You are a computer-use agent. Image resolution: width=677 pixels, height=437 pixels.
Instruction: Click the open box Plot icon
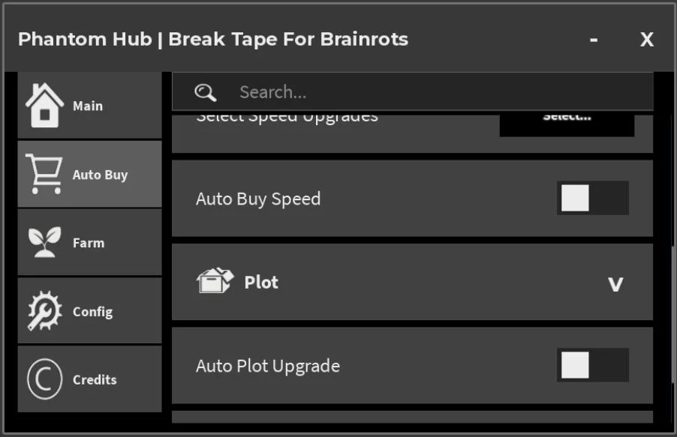click(215, 280)
